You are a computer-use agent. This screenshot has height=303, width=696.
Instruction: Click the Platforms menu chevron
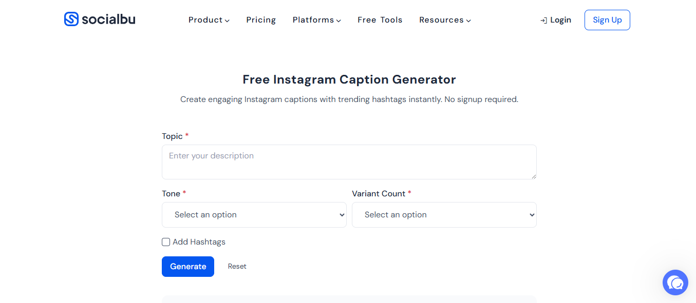340,20
